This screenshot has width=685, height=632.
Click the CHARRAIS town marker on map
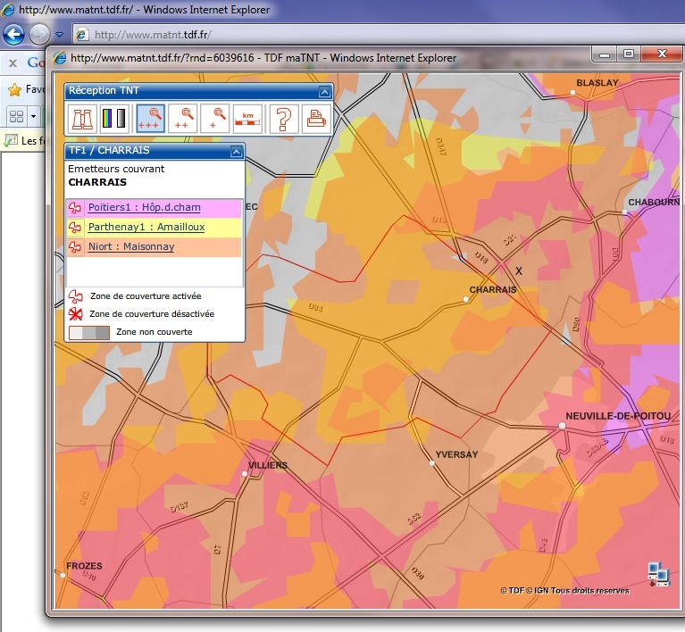point(465,299)
